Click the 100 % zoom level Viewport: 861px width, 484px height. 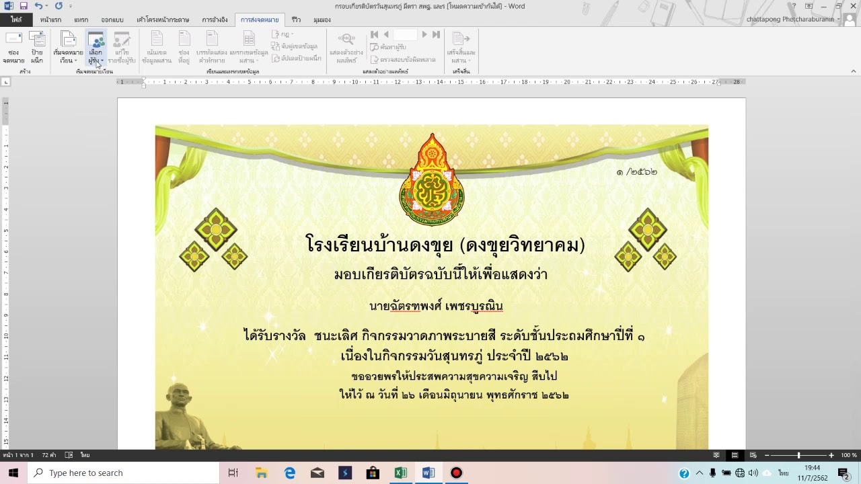click(849, 455)
